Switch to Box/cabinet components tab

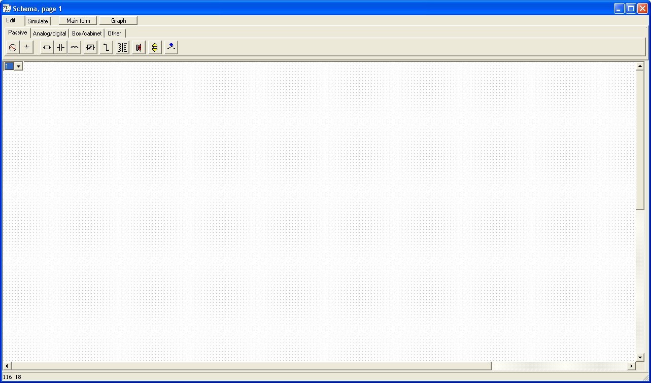pyautogui.click(x=87, y=33)
